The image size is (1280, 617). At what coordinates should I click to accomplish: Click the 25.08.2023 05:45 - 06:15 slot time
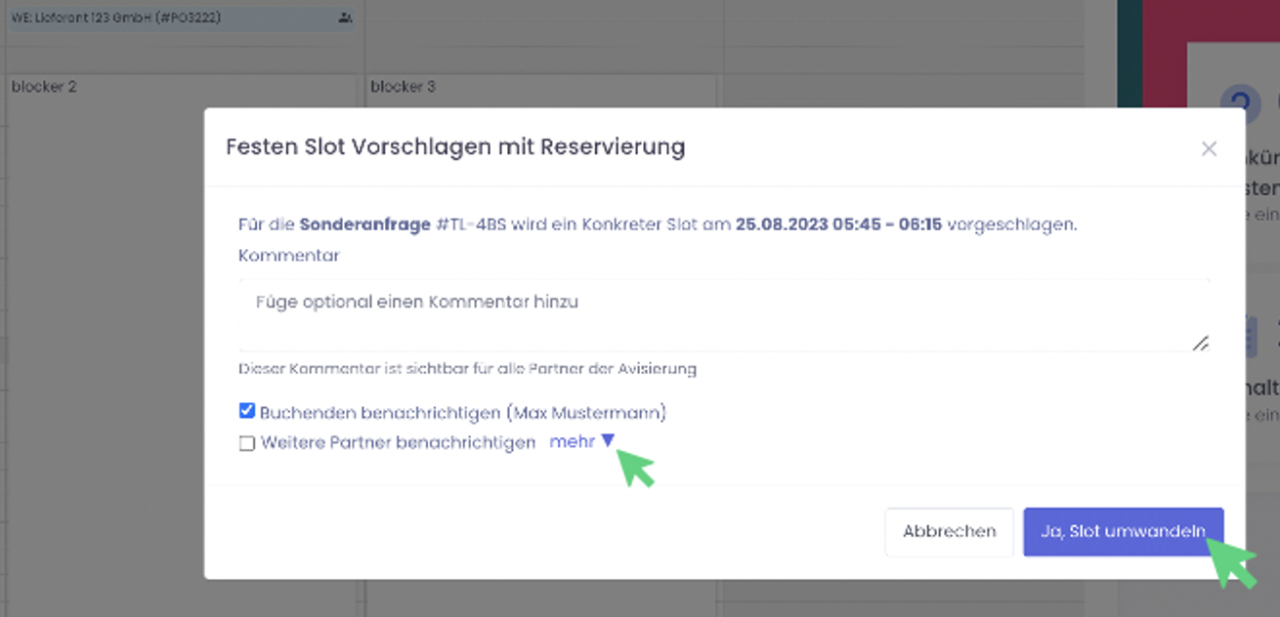coord(837,225)
